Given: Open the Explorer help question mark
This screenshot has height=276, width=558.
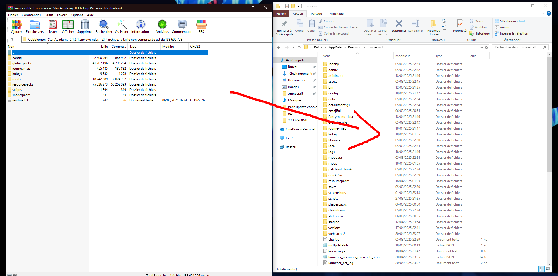Looking at the screenshot, I should [x=549, y=13].
